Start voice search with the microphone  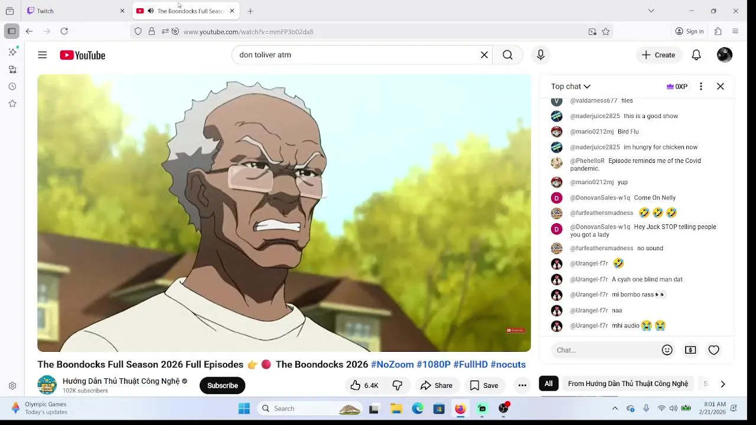point(540,55)
